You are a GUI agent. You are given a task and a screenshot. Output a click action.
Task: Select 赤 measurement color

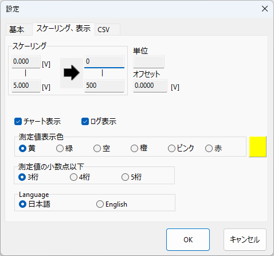pyautogui.click(x=213, y=148)
